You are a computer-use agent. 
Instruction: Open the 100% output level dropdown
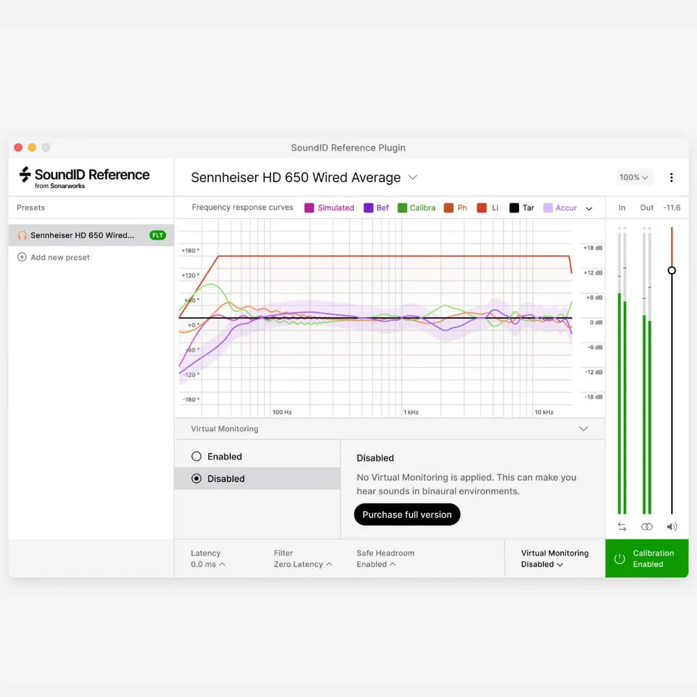point(634,178)
